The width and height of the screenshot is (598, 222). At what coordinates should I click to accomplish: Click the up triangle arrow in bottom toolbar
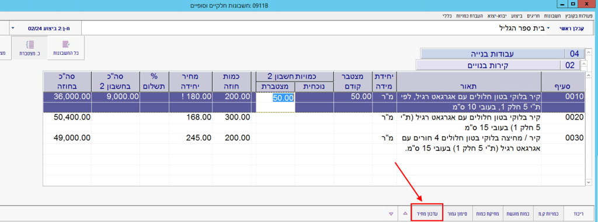pos(404,214)
